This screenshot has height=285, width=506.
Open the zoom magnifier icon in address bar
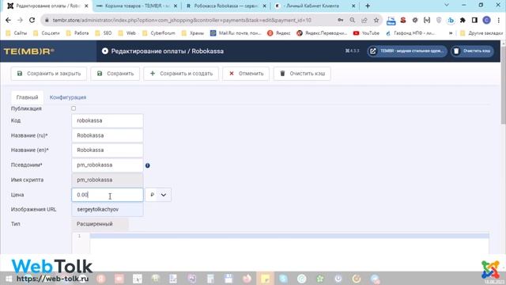[x=353, y=20]
